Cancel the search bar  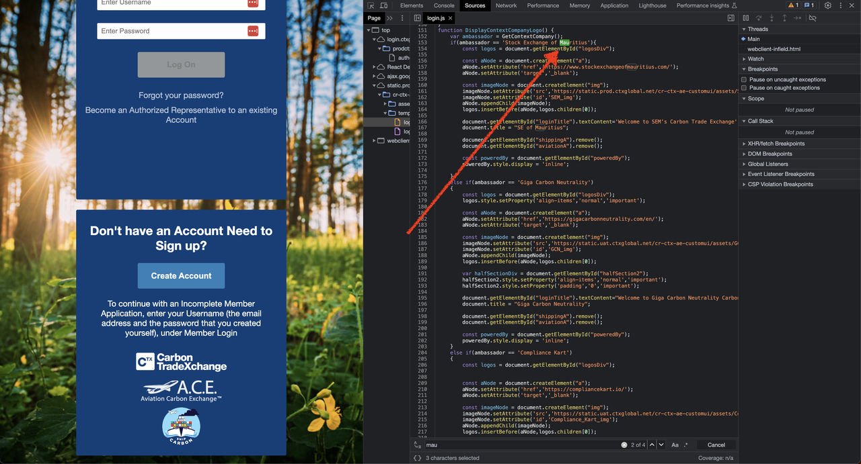pos(716,445)
